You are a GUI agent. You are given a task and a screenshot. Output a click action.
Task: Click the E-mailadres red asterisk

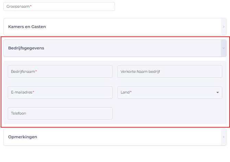[x=33, y=92]
